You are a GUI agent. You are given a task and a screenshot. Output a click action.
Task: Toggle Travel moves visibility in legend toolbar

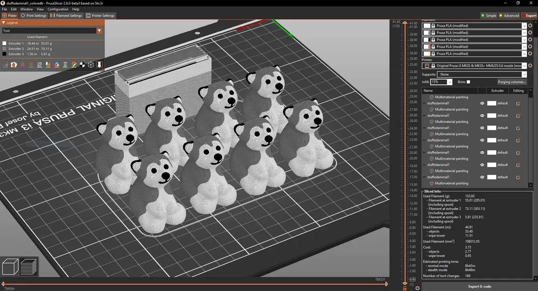coord(6,64)
